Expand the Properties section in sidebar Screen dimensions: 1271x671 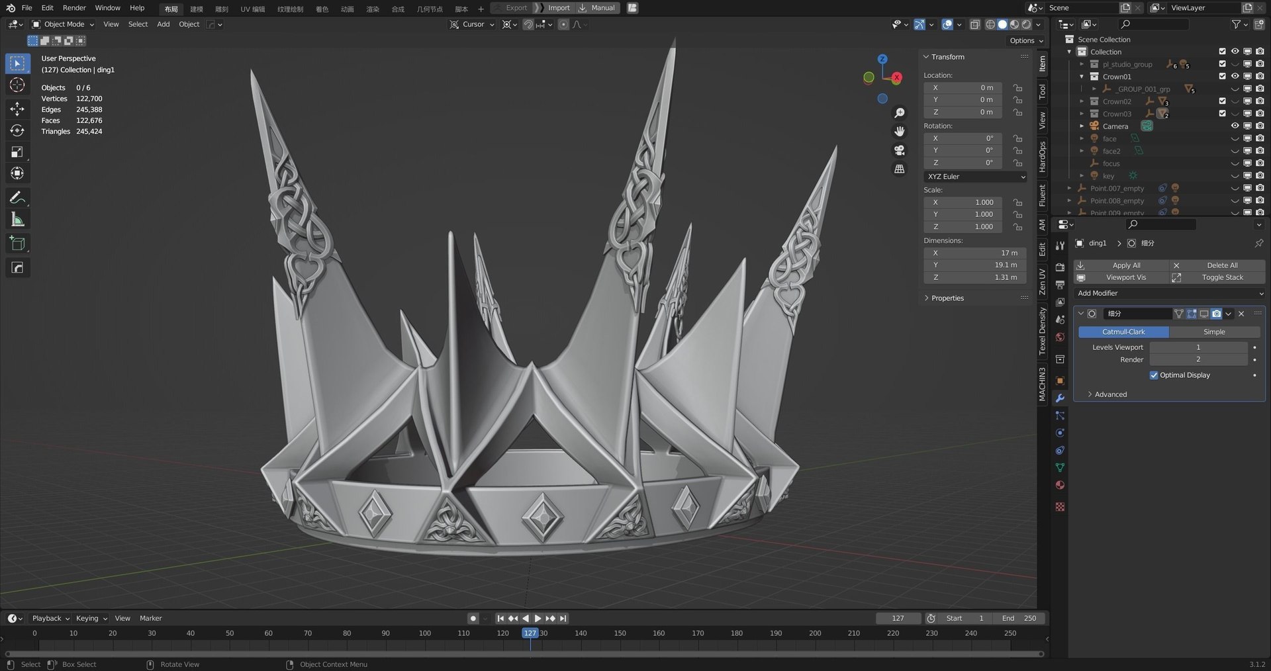pos(944,298)
